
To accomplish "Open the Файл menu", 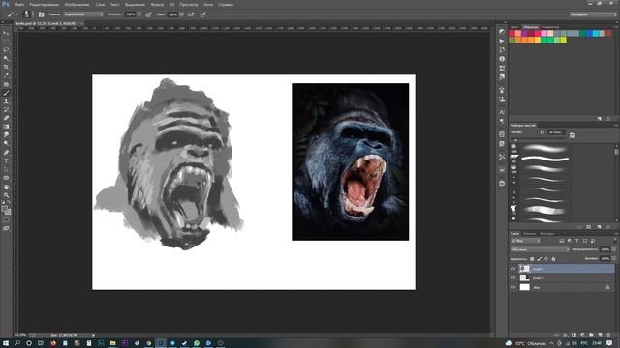I will pyautogui.click(x=19, y=5).
